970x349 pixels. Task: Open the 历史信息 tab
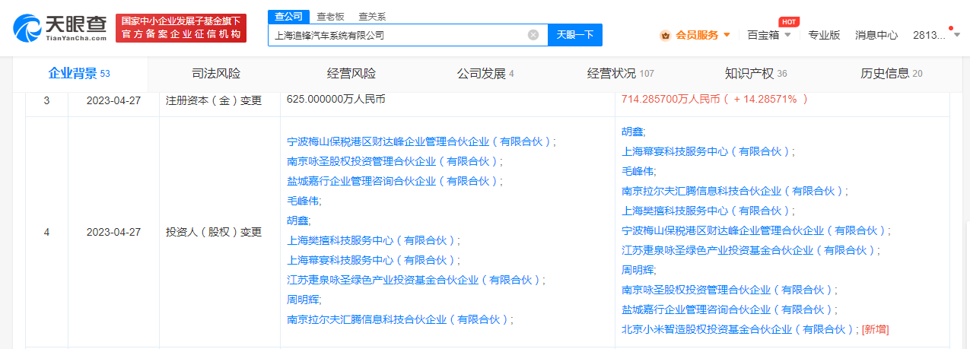[891, 74]
